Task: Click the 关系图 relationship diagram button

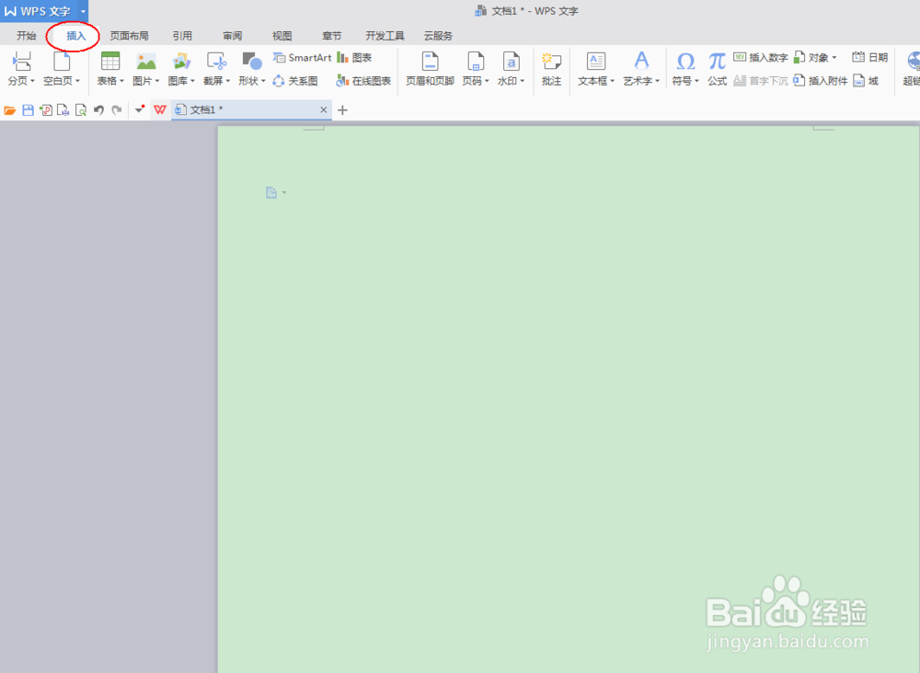Action: pyautogui.click(x=295, y=81)
